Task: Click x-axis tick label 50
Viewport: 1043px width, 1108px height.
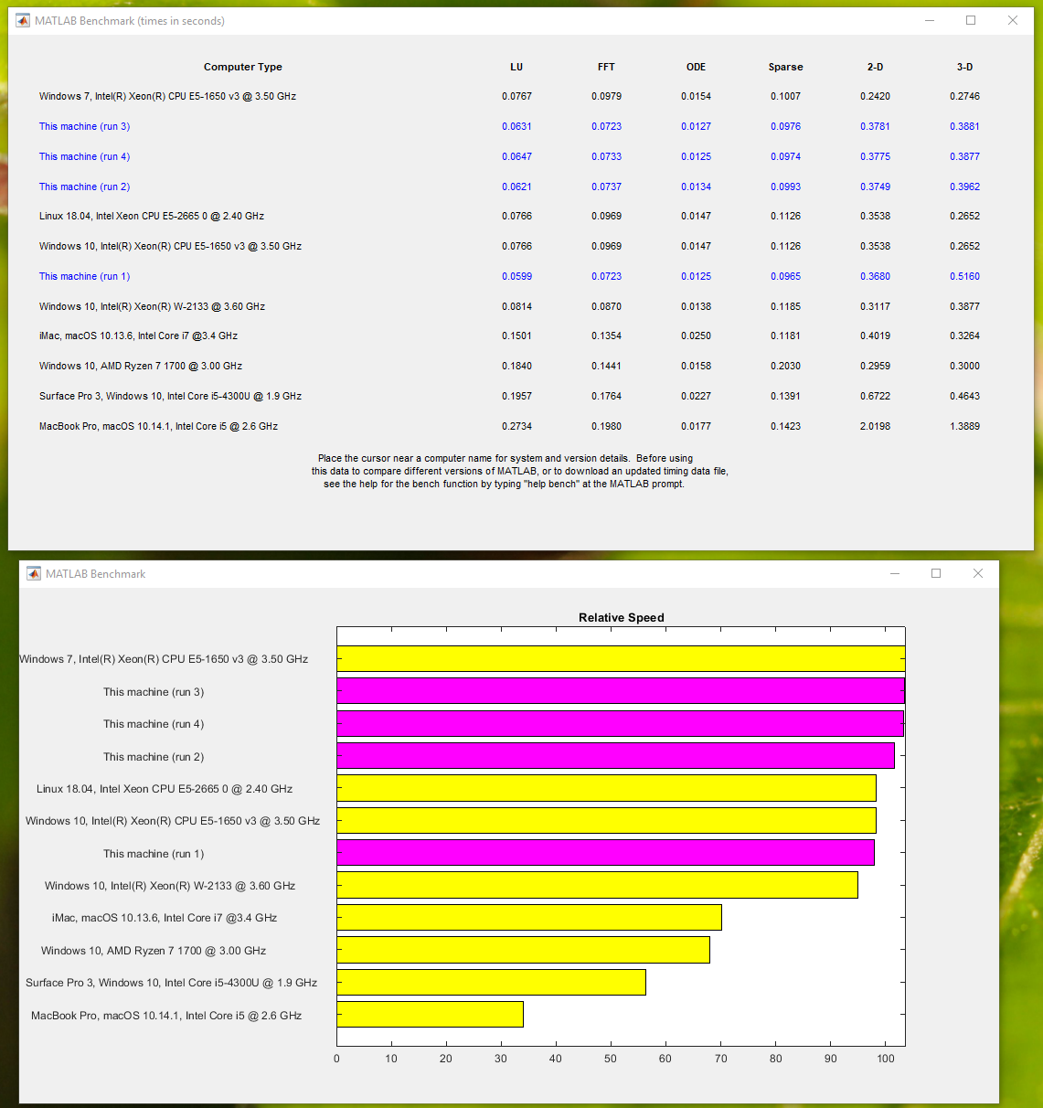Action: point(611,1059)
